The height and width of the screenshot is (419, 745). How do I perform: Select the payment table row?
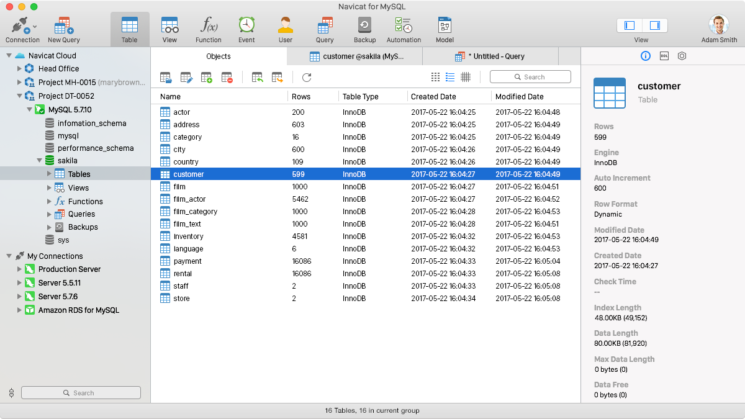click(x=366, y=261)
